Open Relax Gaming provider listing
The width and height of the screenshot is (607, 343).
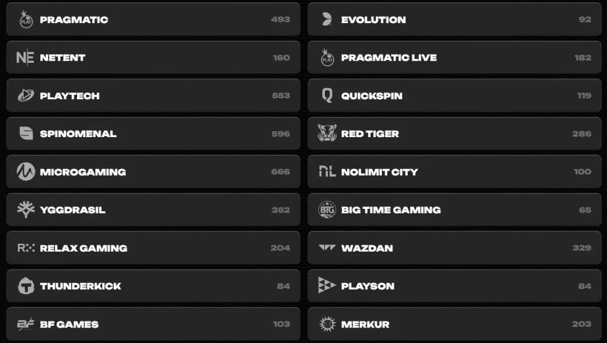click(154, 248)
